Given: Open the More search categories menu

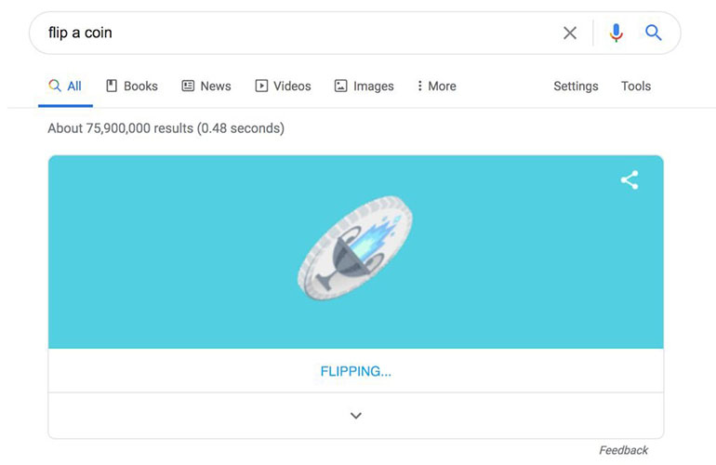Looking at the screenshot, I should [436, 86].
